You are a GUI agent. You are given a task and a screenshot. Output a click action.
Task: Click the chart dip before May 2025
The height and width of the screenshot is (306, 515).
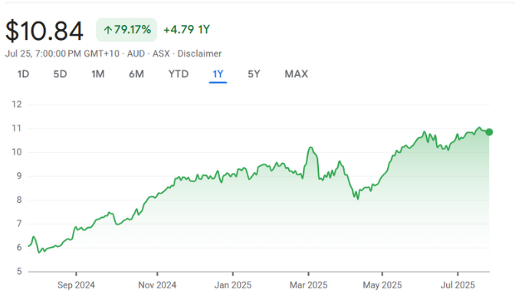tap(356, 198)
